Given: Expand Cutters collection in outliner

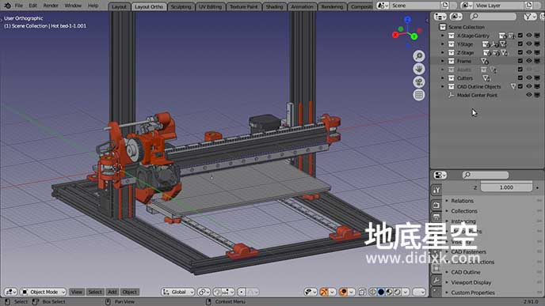Looking at the screenshot, I should click(x=443, y=78).
